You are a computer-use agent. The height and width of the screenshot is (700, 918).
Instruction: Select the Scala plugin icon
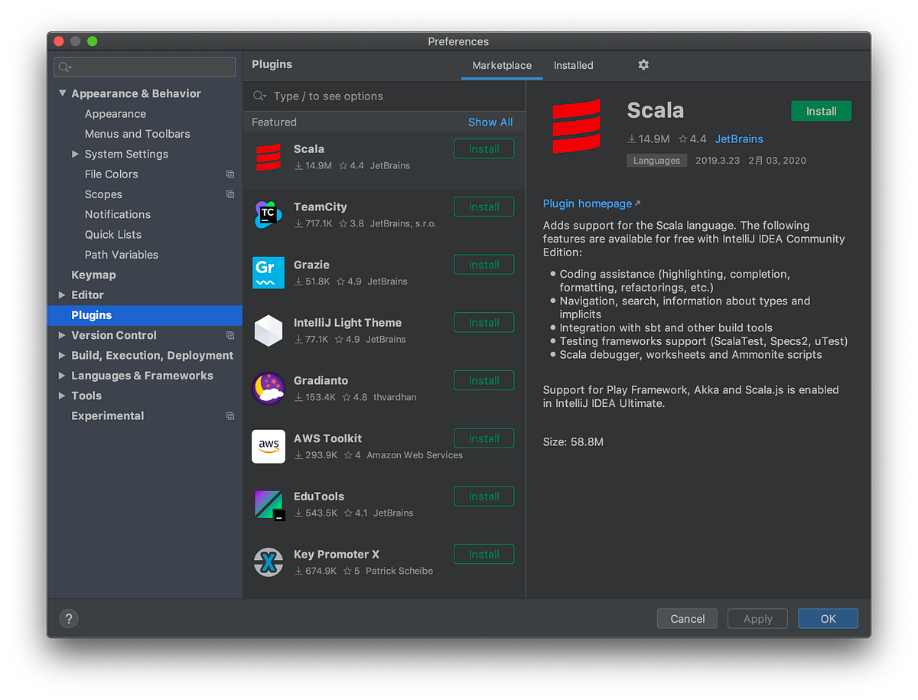coord(269,157)
